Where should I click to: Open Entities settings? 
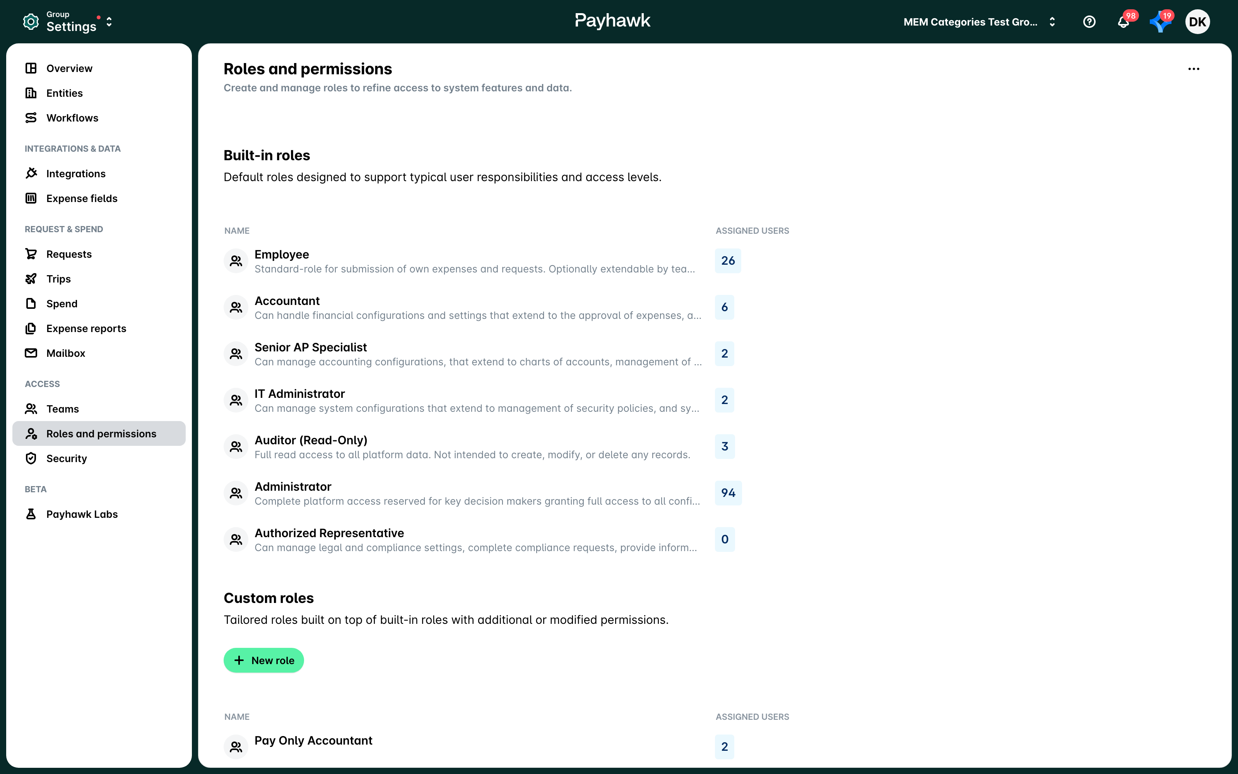tap(65, 93)
